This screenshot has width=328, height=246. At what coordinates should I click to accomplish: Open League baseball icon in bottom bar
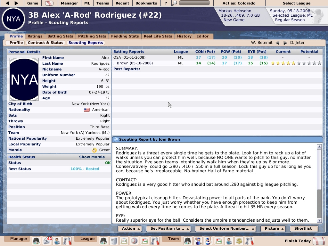(x=134, y=241)
